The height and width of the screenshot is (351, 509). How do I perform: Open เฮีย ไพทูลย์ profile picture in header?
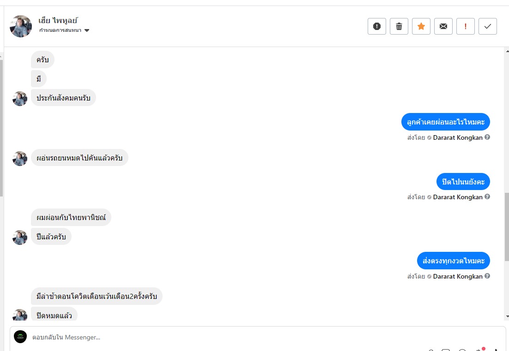point(20,26)
